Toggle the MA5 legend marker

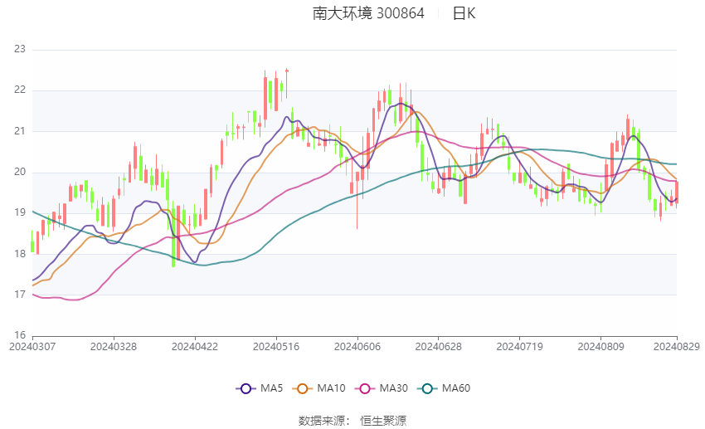pos(246,388)
